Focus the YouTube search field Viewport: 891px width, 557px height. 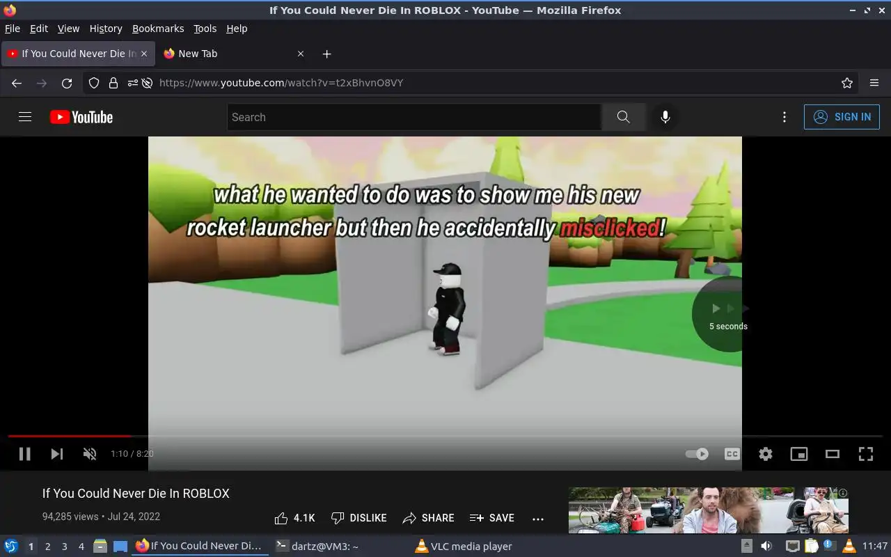click(x=414, y=117)
